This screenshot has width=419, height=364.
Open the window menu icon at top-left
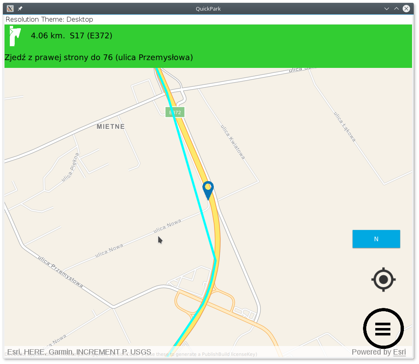pos(10,9)
